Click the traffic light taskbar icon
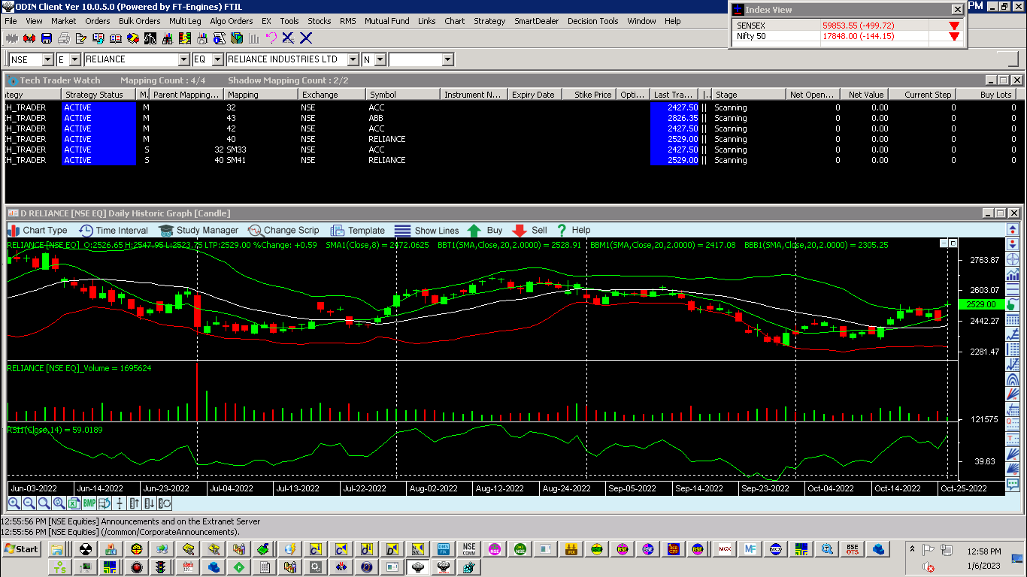Screen dimensions: 1027x577 click(x=162, y=567)
